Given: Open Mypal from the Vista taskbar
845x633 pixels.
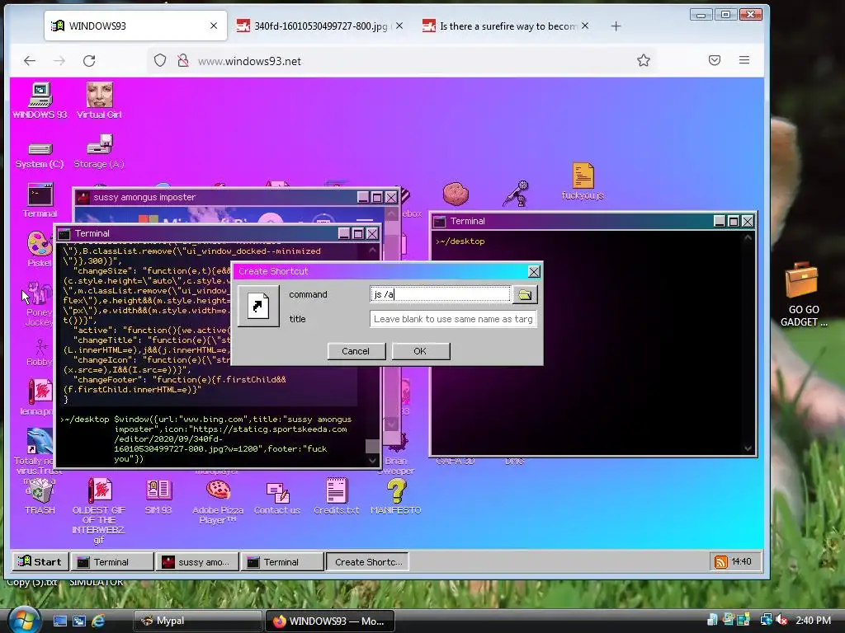Looking at the screenshot, I should 196,621.
